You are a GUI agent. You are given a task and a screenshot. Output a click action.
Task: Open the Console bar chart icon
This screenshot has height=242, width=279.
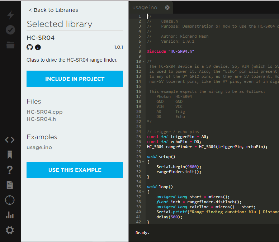click(x=10, y=215)
